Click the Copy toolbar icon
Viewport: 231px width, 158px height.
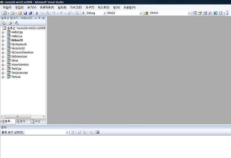[42, 13]
